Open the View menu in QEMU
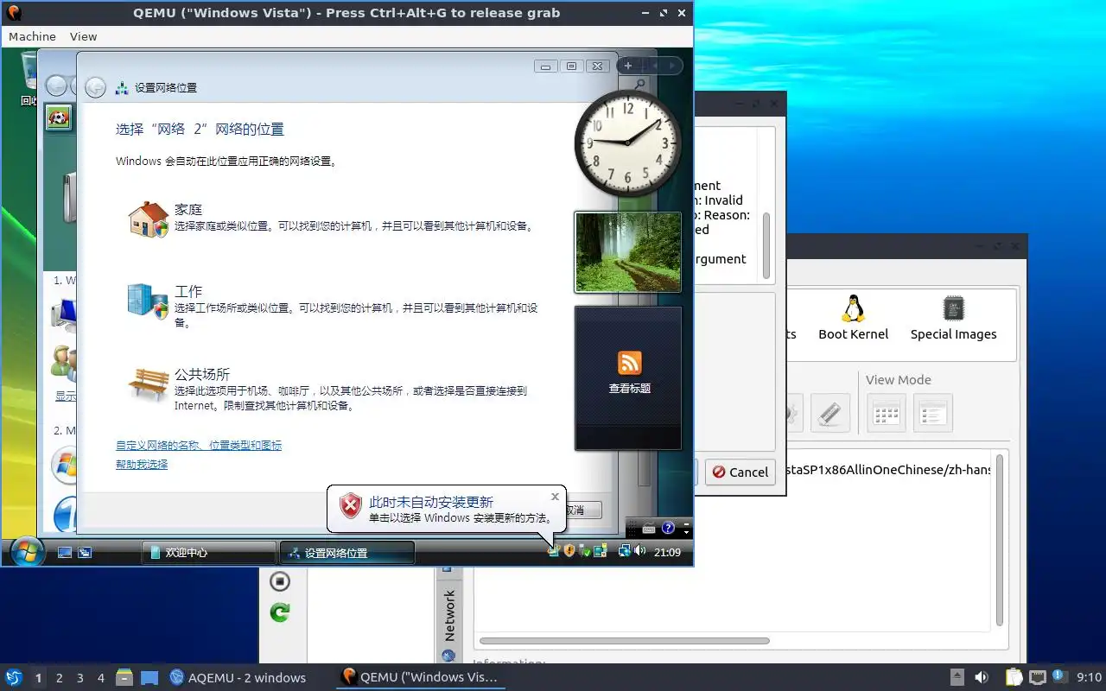This screenshot has height=691, width=1106. tap(83, 36)
